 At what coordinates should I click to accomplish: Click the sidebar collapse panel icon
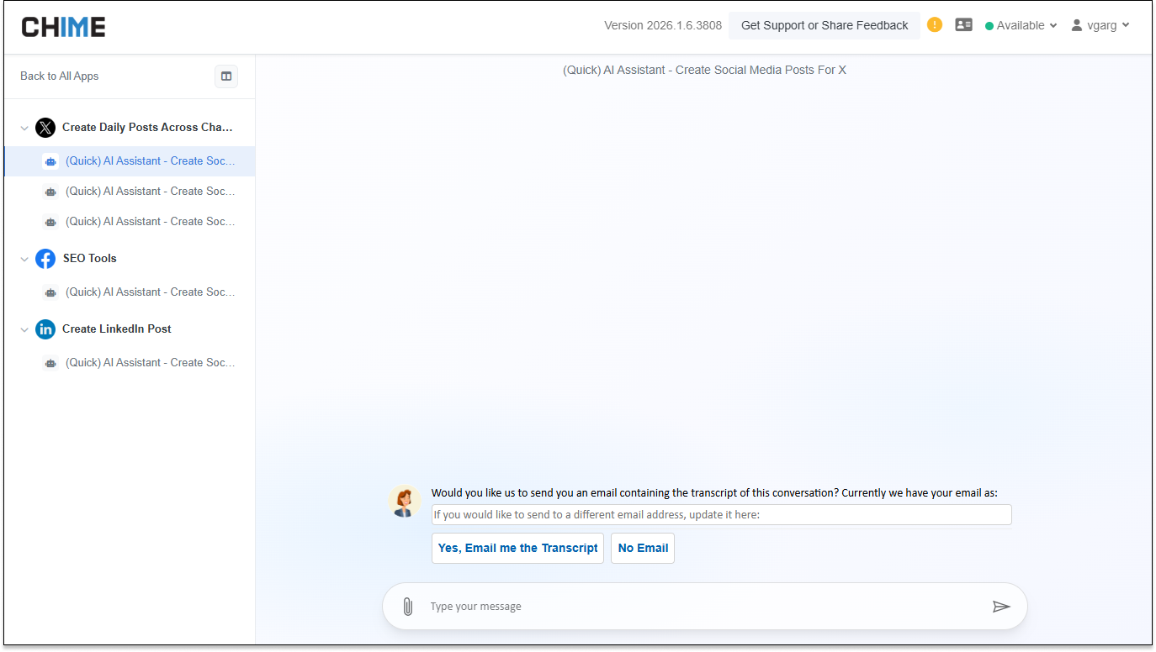[x=225, y=76]
